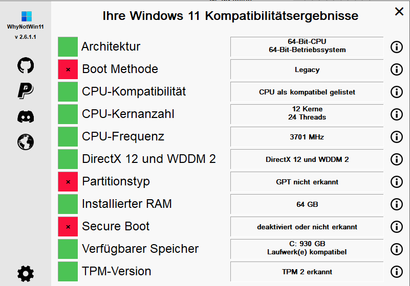Screen dimensions: 410x286
Task: Open settings via the gear icon
Action: [26, 274]
